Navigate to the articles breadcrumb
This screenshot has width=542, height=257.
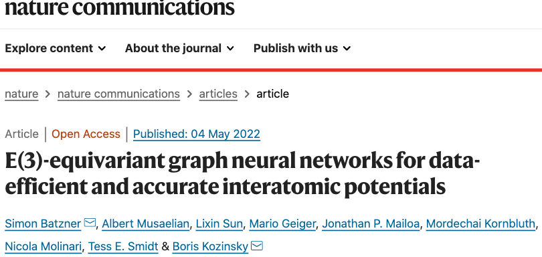(x=218, y=94)
